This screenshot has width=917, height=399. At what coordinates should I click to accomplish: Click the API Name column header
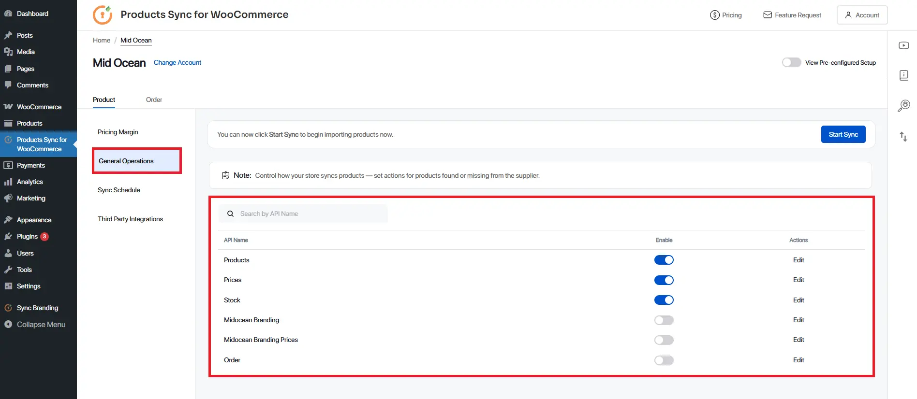pyautogui.click(x=236, y=240)
